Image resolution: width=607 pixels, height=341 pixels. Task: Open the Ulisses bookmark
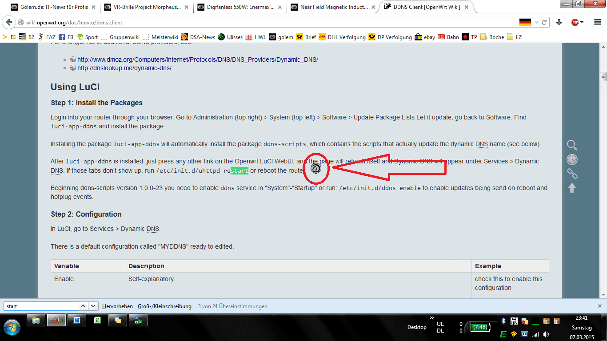(x=230, y=37)
